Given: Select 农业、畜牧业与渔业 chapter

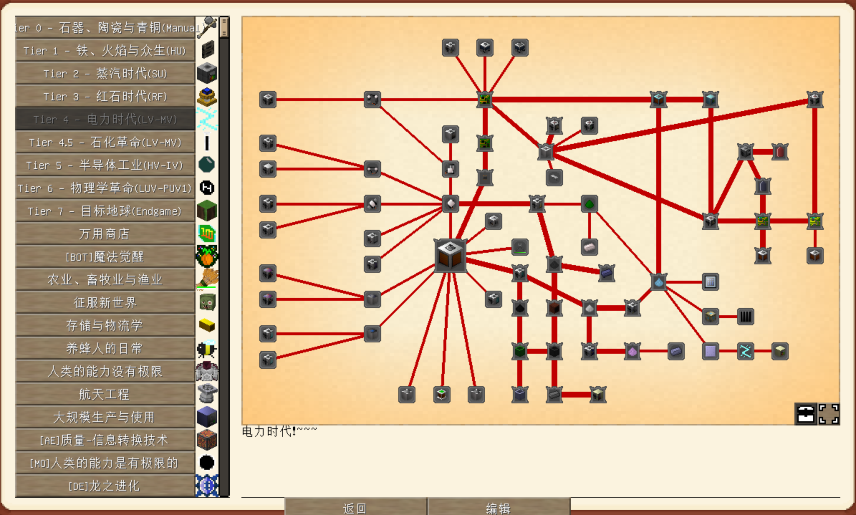Looking at the screenshot, I should tap(105, 280).
